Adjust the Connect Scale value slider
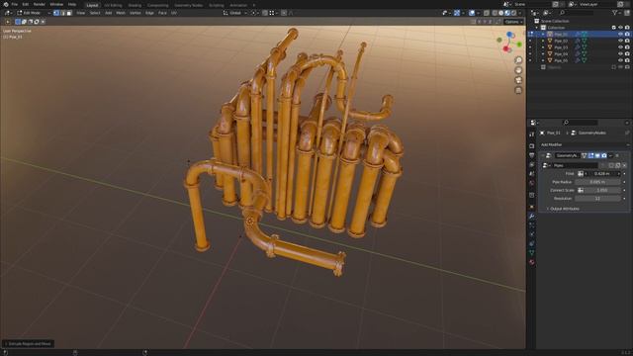This screenshot has height=356, width=633. [602, 190]
